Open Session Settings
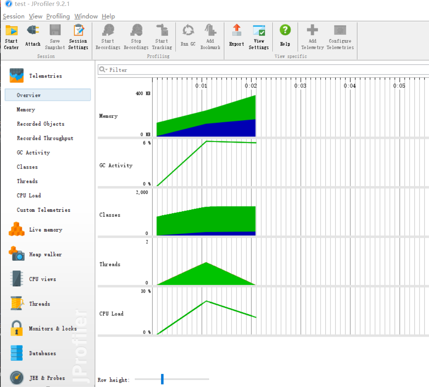 [x=78, y=37]
